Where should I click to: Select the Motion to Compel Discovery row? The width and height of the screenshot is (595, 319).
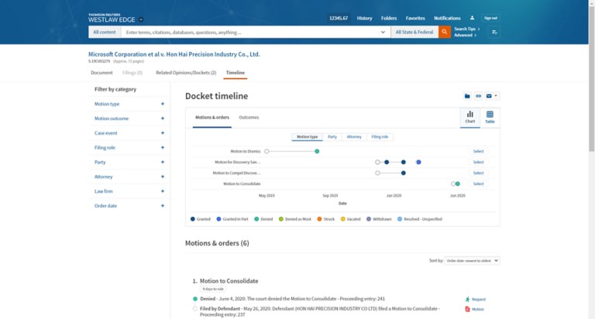478,173
